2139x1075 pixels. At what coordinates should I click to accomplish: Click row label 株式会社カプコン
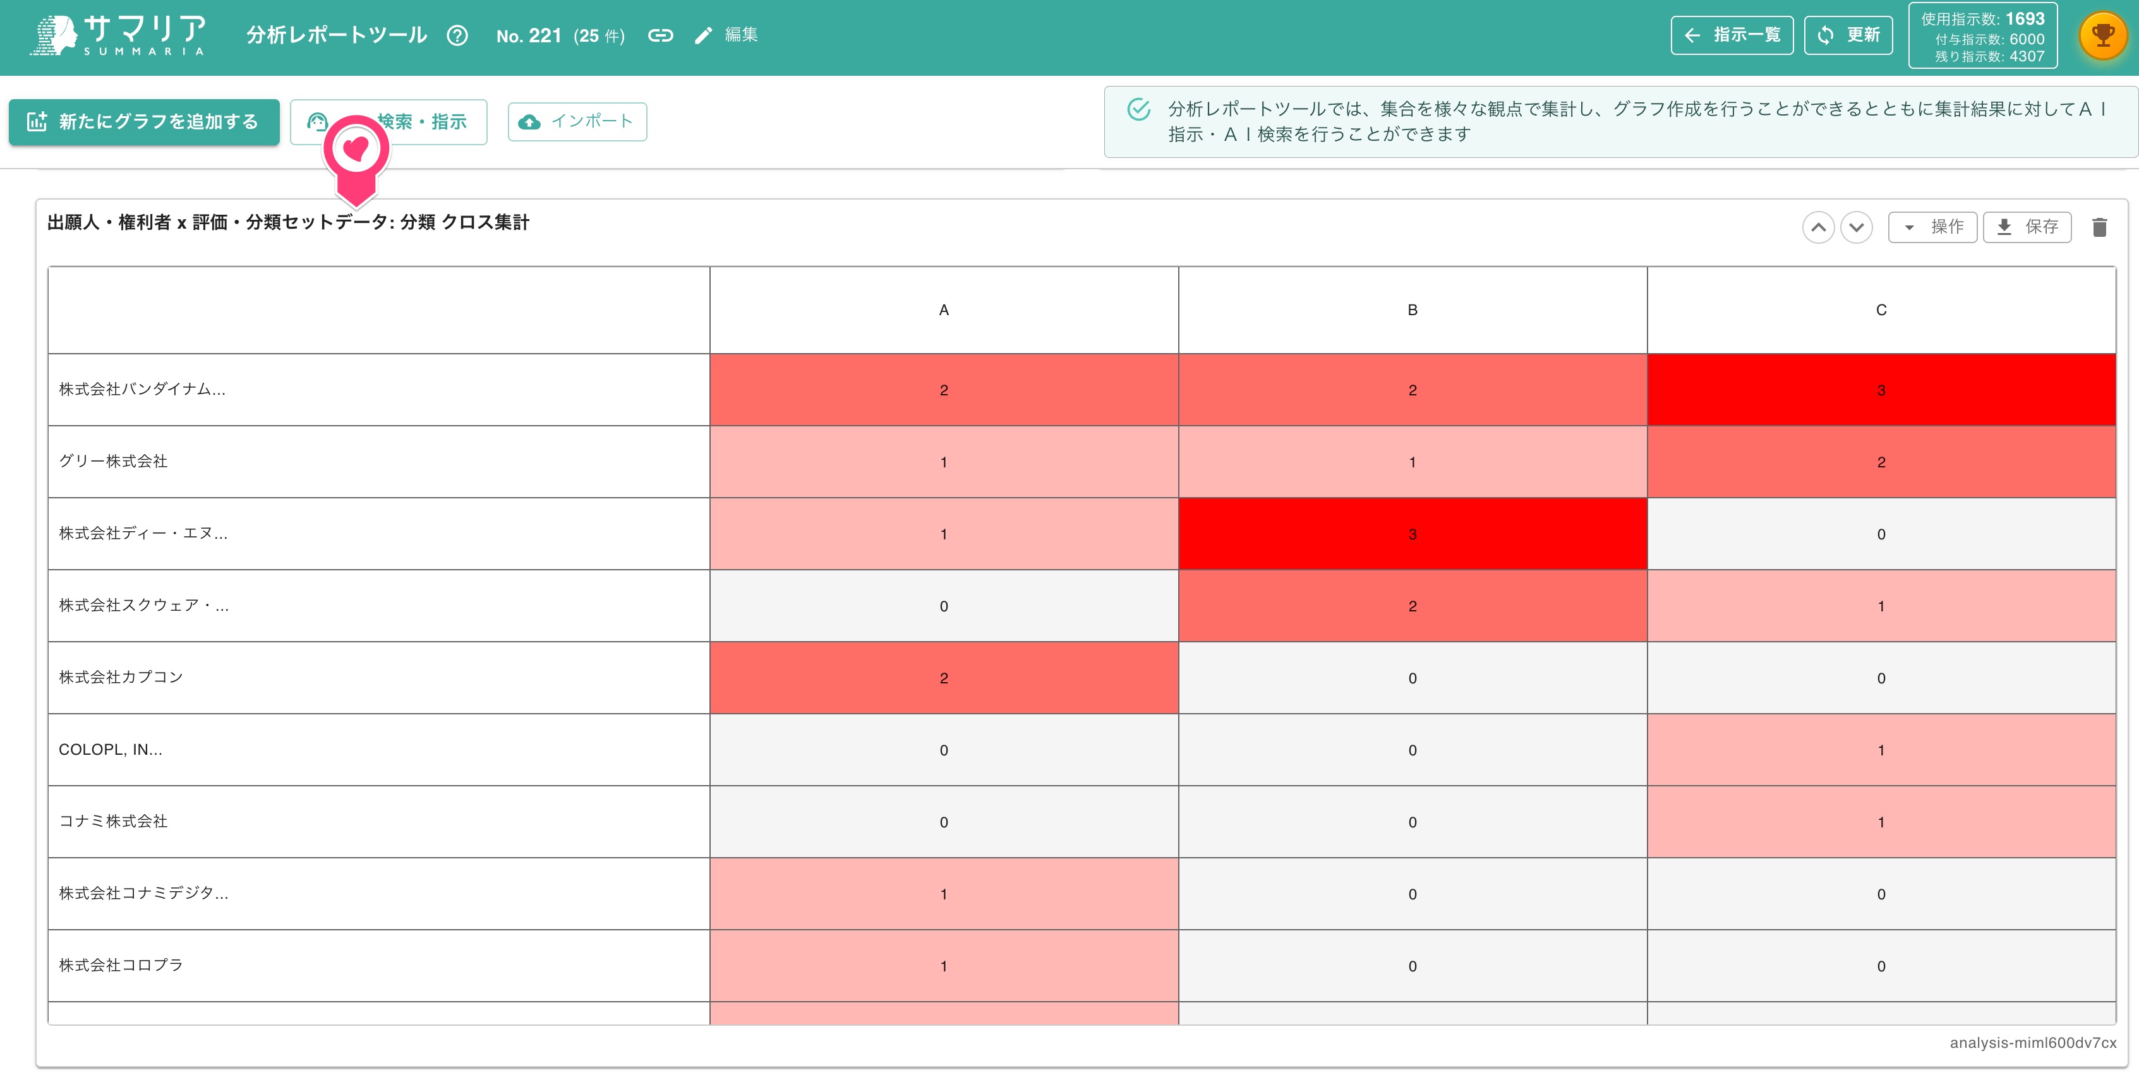click(121, 677)
